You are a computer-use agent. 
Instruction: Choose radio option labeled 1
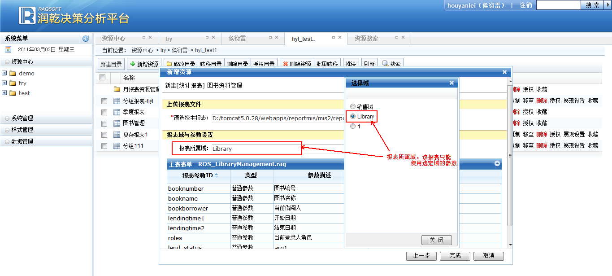click(353, 127)
